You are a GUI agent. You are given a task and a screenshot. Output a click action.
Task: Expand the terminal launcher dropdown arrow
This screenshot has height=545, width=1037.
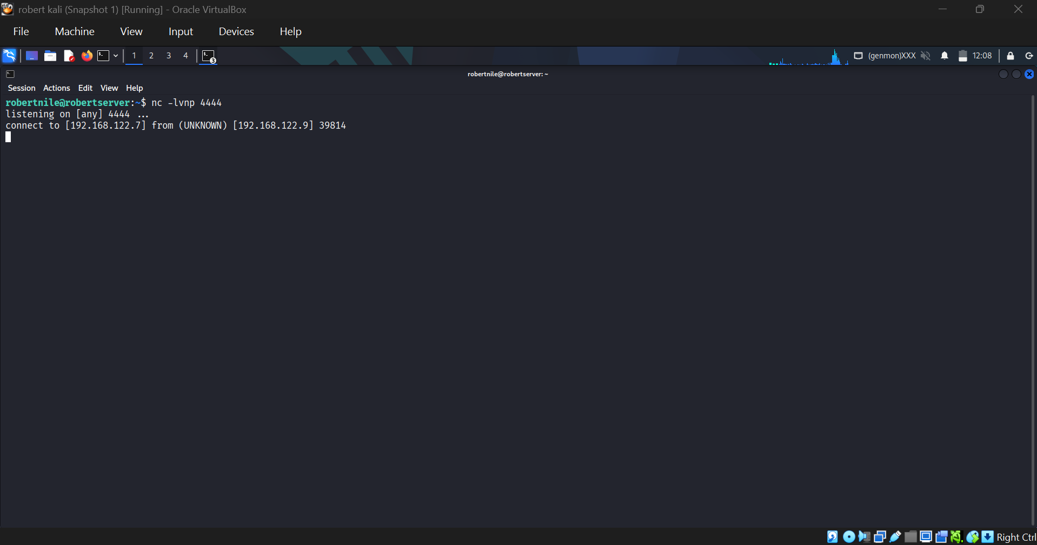(116, 56)
